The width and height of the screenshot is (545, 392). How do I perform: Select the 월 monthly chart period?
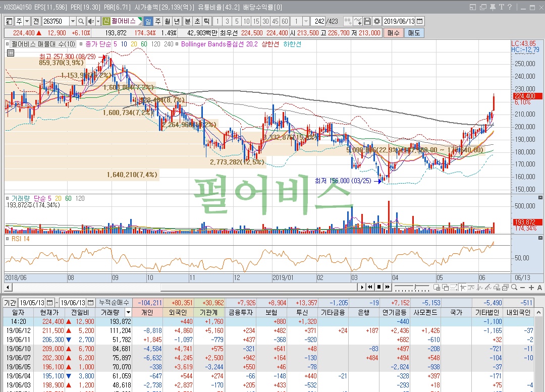click(167, 21)
